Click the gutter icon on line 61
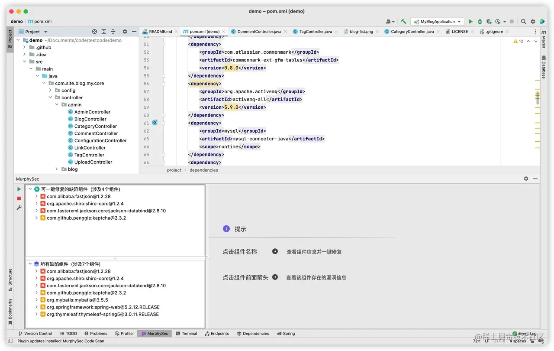This screenshot has width=554, height=351. 155,123
